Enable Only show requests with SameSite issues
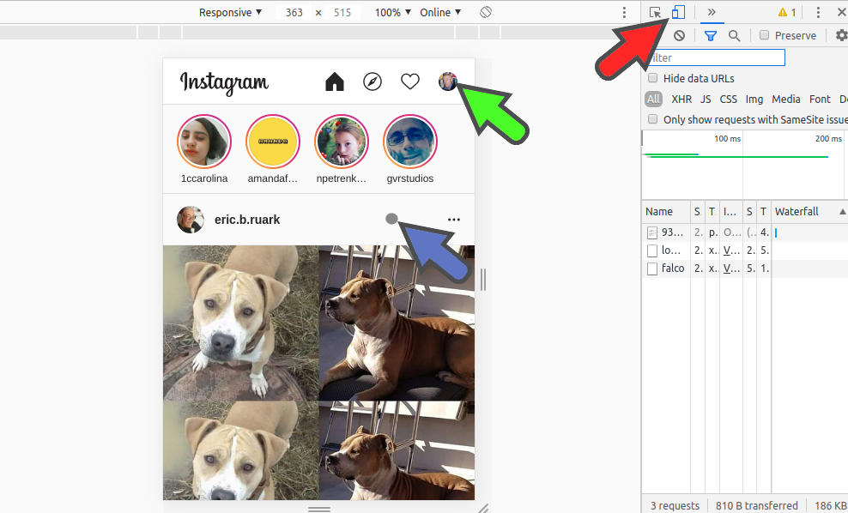This screenshot has width=848, height=513. click(x=653, y=119)
